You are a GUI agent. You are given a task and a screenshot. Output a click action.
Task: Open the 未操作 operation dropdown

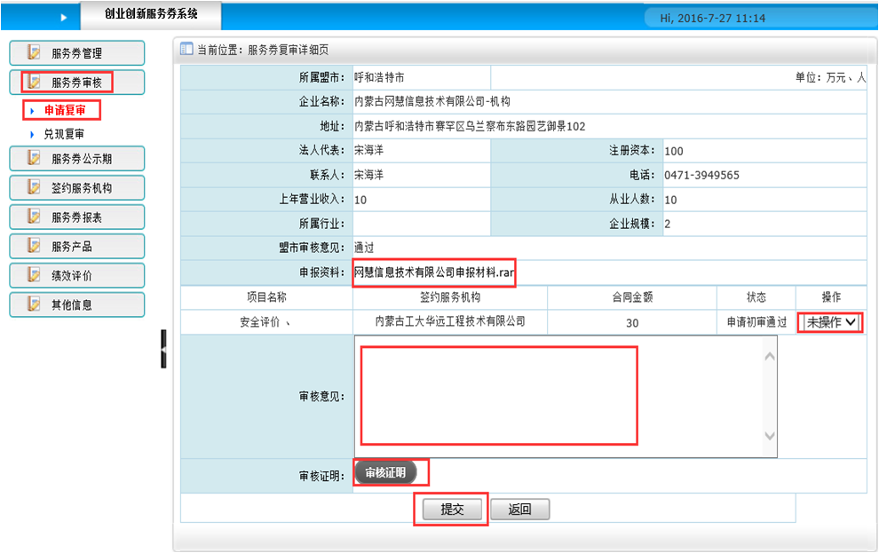point(831,322)
